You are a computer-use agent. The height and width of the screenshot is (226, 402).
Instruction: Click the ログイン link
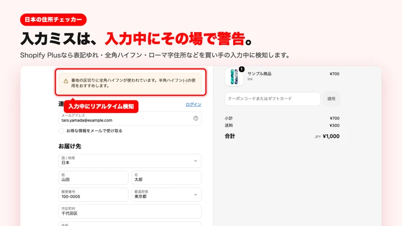pos(193,104)
